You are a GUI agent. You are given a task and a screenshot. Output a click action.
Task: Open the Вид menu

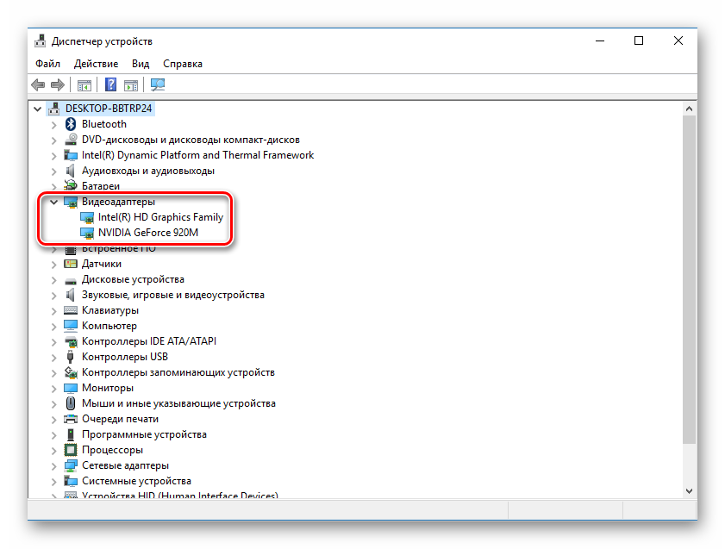(141, 64)
